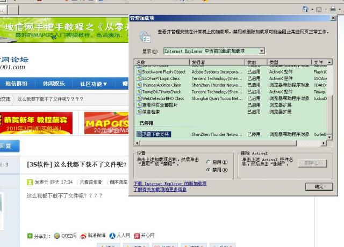Share post via 人人网 icon

(x=112, y=236)
